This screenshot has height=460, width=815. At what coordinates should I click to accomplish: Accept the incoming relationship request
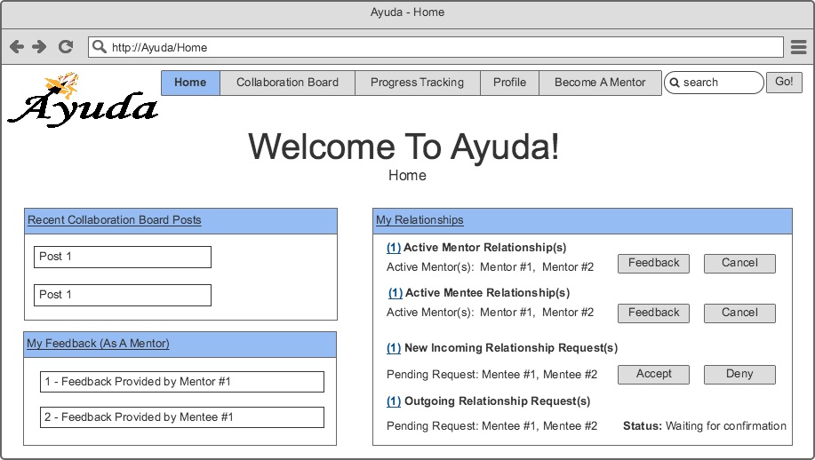click(x=653, y=374)
